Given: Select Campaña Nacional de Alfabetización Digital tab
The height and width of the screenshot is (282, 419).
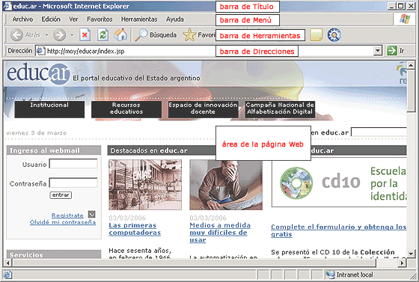Looking at the screenshot, I should pos(280,109).
